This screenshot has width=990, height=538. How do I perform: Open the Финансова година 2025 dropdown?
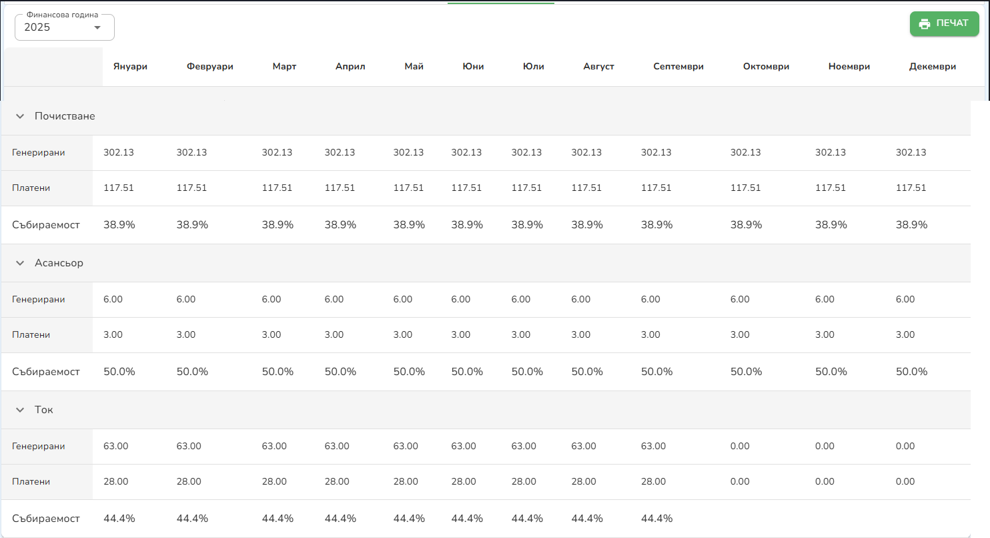65,27
